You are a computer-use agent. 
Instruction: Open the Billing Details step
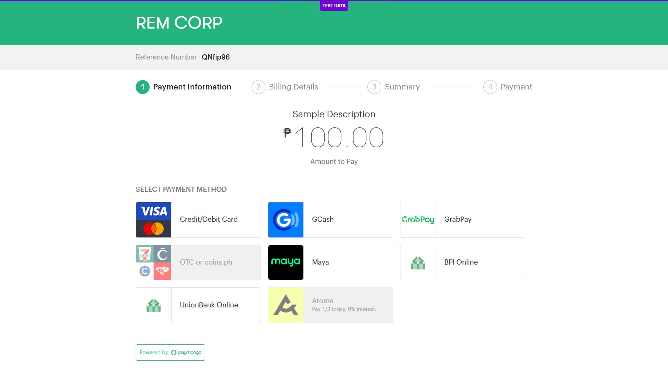[285, 87]
